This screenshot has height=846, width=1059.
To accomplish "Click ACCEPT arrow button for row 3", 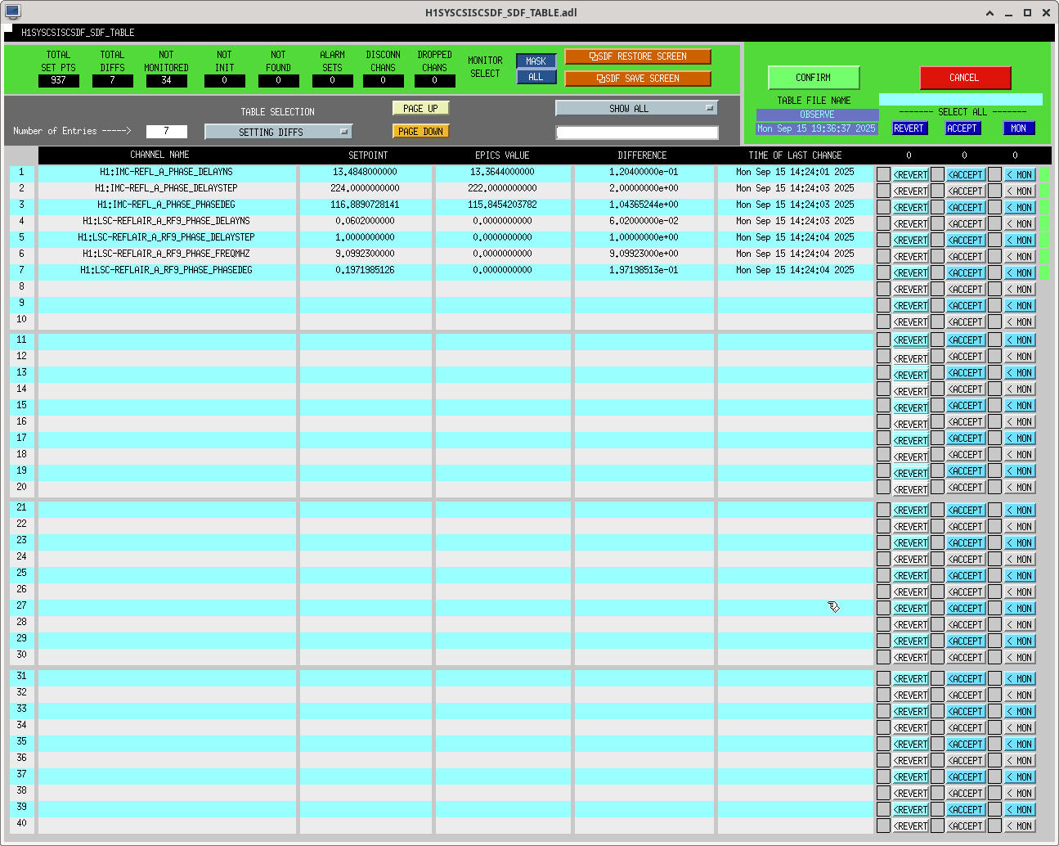I will coord(966,208).
